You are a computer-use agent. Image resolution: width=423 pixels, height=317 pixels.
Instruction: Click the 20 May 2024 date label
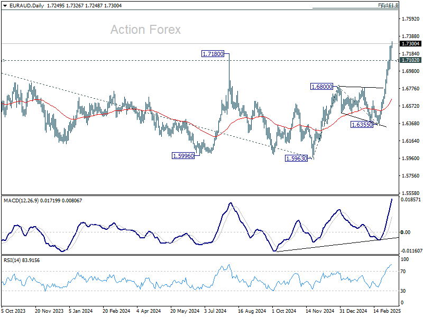tap(185, 311)
